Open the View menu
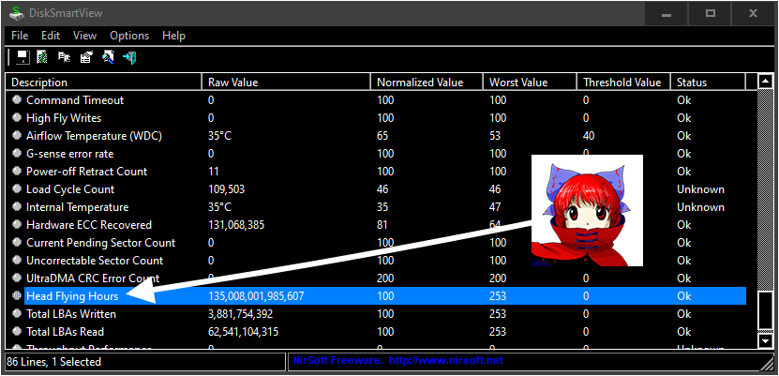This screenshot has height=376, width=779. click(84, 36)
